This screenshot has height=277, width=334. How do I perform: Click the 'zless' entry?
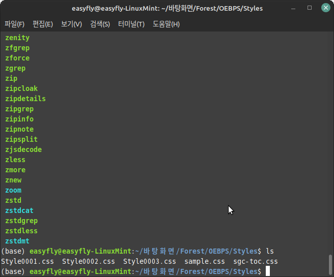15,160
